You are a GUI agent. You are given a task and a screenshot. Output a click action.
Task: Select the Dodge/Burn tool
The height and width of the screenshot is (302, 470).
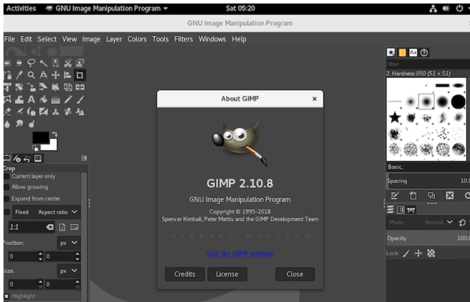tap(31, 123)
